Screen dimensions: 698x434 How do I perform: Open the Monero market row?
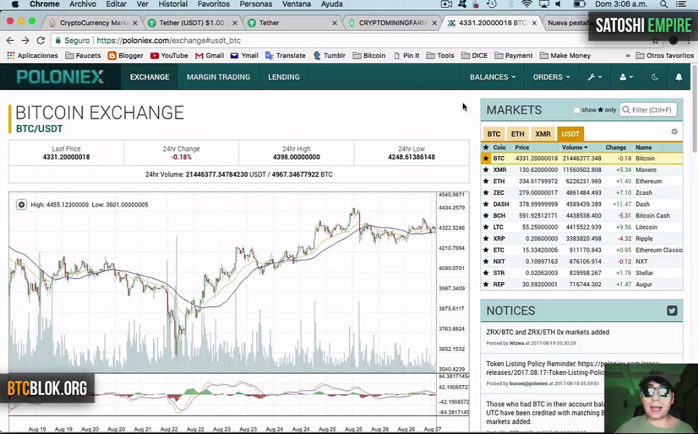[x=582, y=170]
